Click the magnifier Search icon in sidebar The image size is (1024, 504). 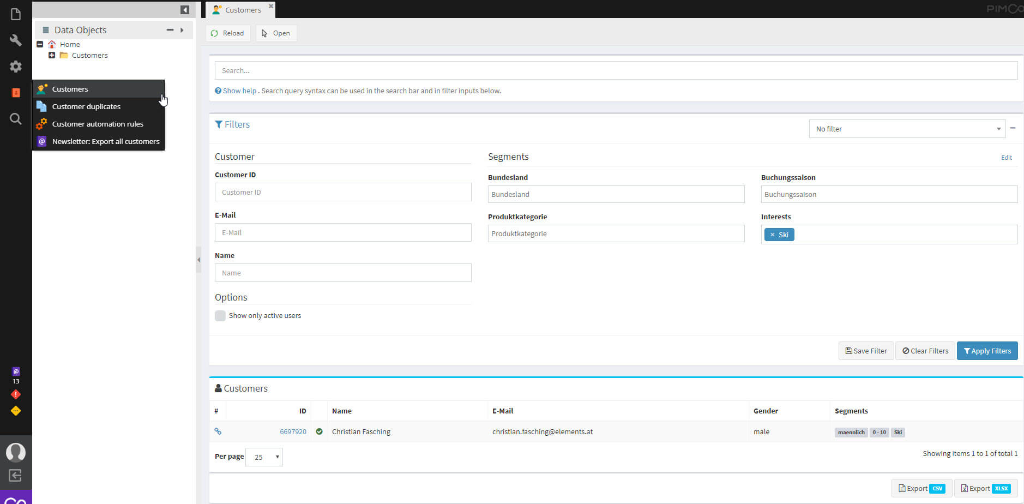click(16, 119)
